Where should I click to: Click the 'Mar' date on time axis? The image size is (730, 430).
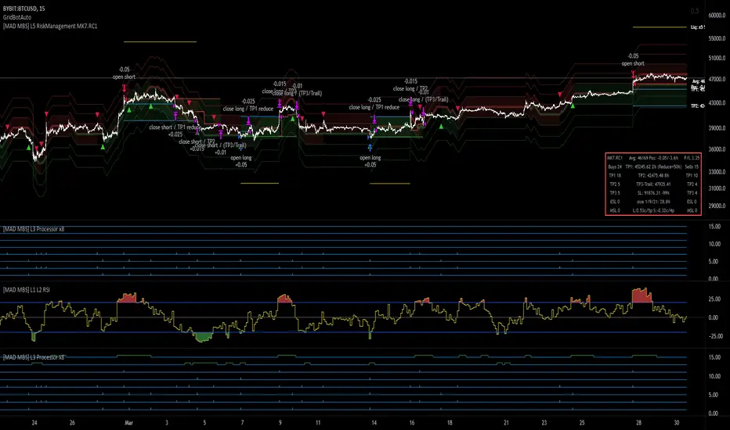[x=128, y=422]
